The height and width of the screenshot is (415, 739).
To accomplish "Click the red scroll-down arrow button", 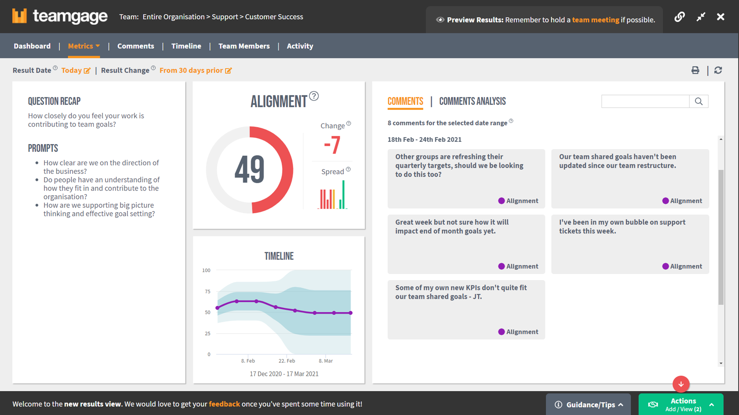I will (x=681, y=384).
